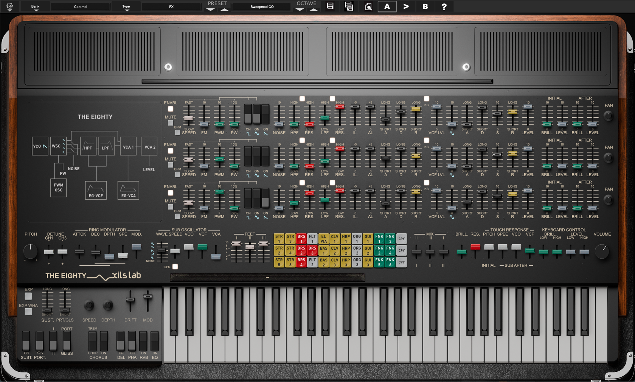Select the GUI 3 preset button
This screenshot has height=382, width=635.
(x=368, y=262)
